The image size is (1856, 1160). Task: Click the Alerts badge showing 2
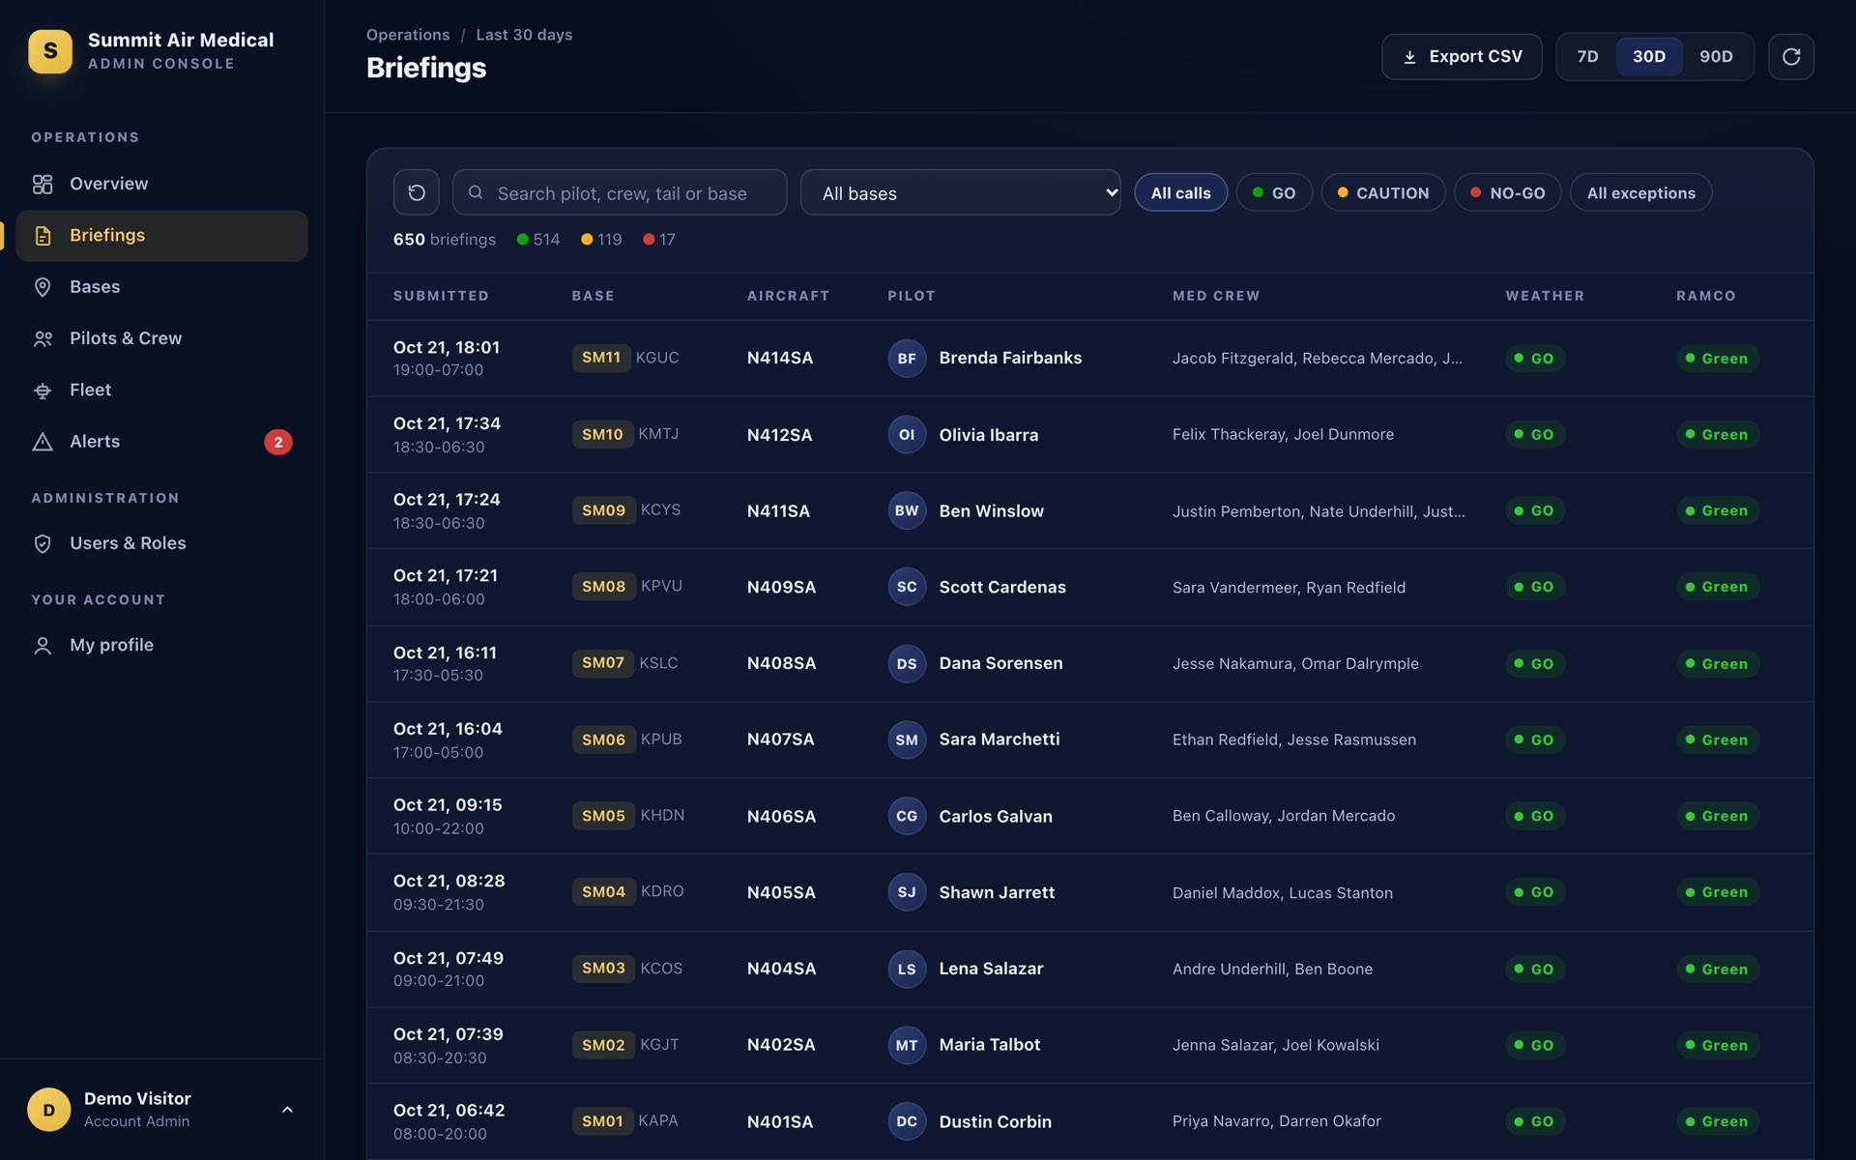coord(278,442)
